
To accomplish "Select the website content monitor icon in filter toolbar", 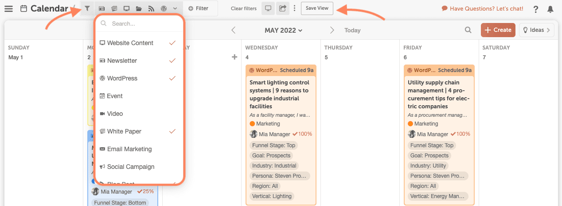I will [126, 8].
